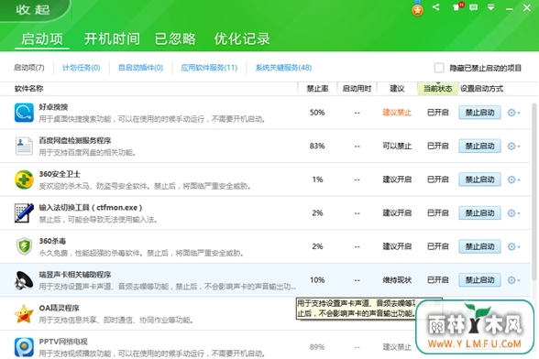Check 隐藏已禁止启动的项目 checkbox

pos(439,68)
